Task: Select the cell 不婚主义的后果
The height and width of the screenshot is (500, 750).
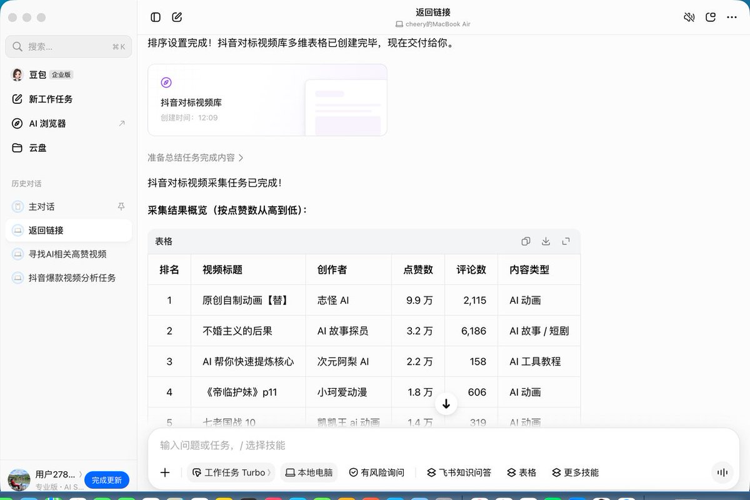Action: (x=249, y=331)
